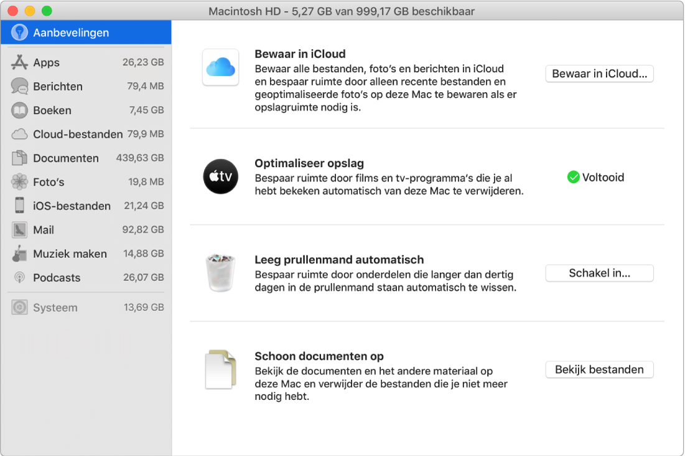The width and height of the screenshot is (685, 456).
Task: Click the documents stack icon
Action: [x=221, y=369]
